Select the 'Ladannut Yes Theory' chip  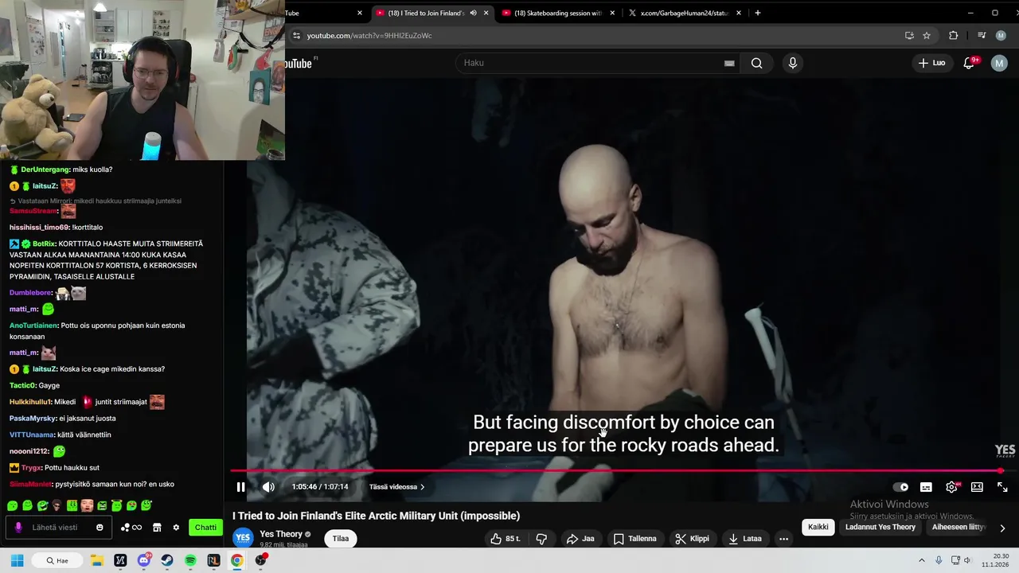pos(880,527)
